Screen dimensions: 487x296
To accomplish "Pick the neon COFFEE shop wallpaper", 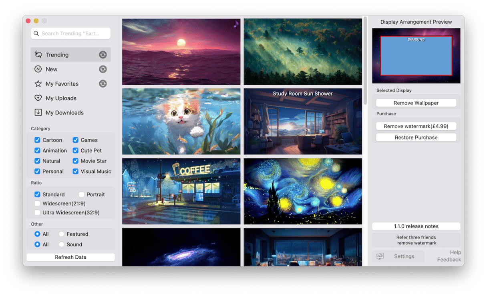I will click(181, 191).
